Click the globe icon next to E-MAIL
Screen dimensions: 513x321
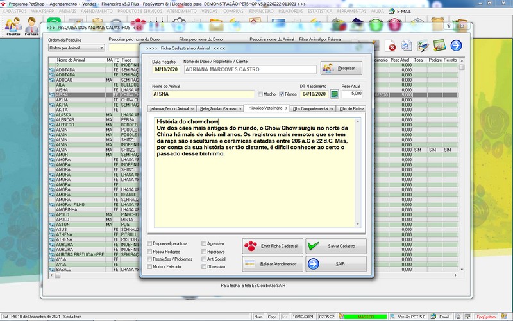pyautogui.click(x=392, y=11)
